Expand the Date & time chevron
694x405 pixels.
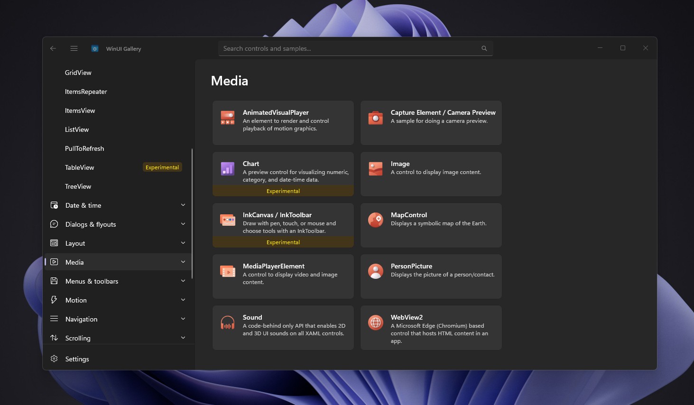coord(183,205)
